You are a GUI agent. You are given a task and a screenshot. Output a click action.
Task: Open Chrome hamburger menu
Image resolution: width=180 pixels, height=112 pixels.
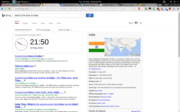(178, 9)
